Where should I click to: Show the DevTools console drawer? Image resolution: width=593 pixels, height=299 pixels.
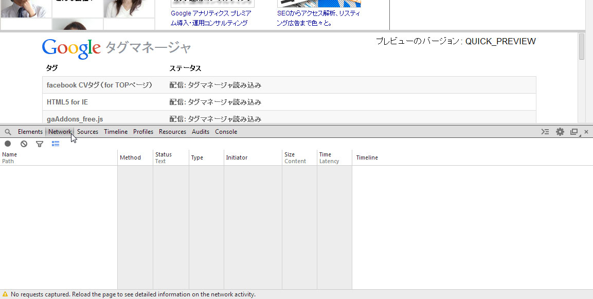pos(545,132)
